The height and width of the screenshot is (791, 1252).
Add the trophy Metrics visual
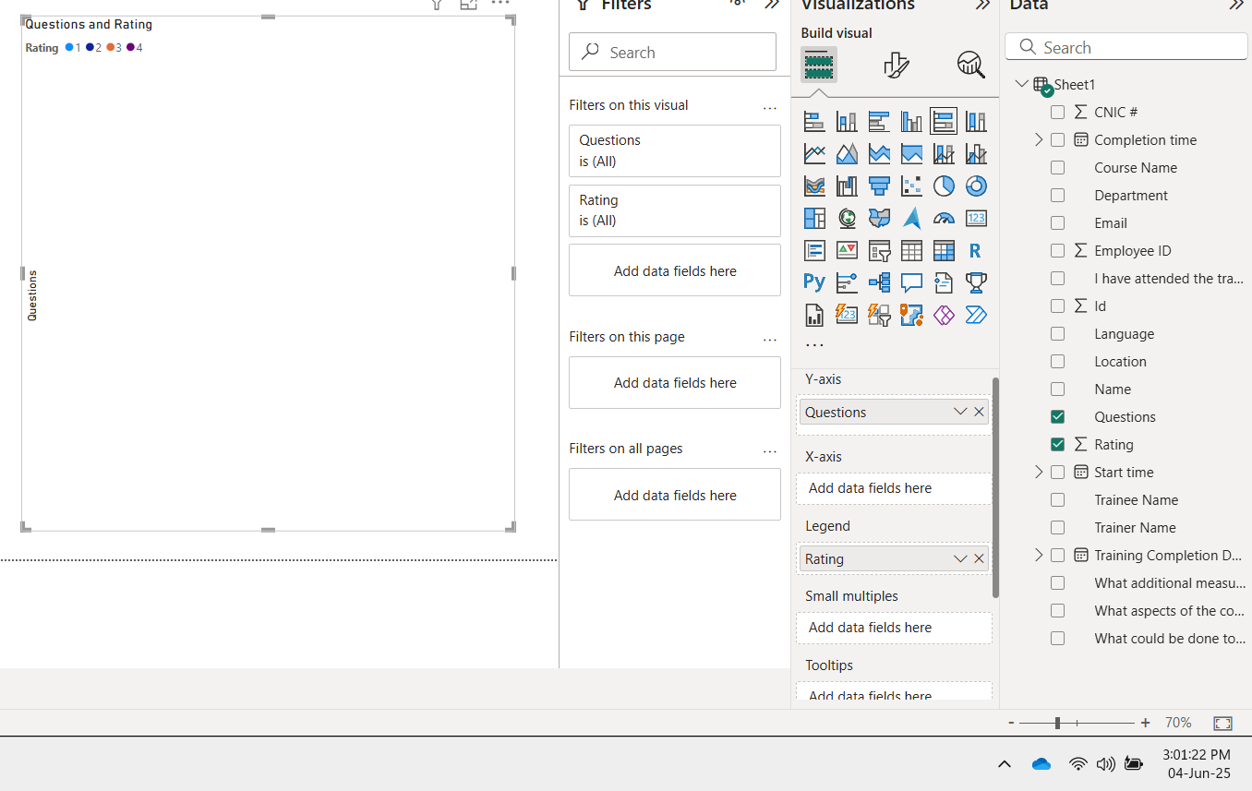(976, 282)
